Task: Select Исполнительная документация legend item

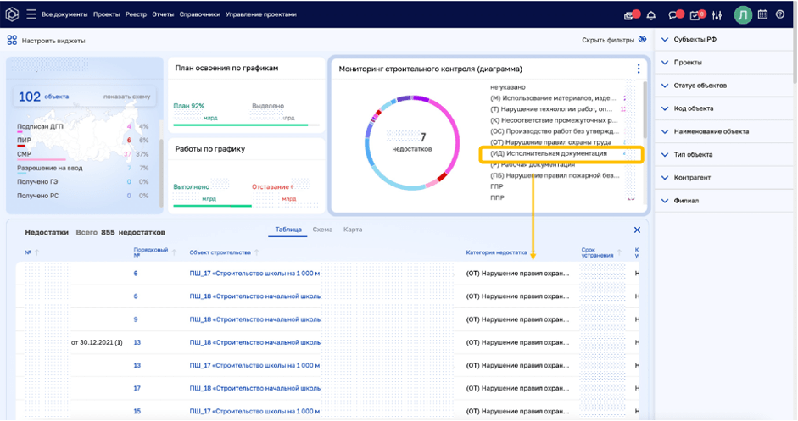Action: [x=548, y=153]
